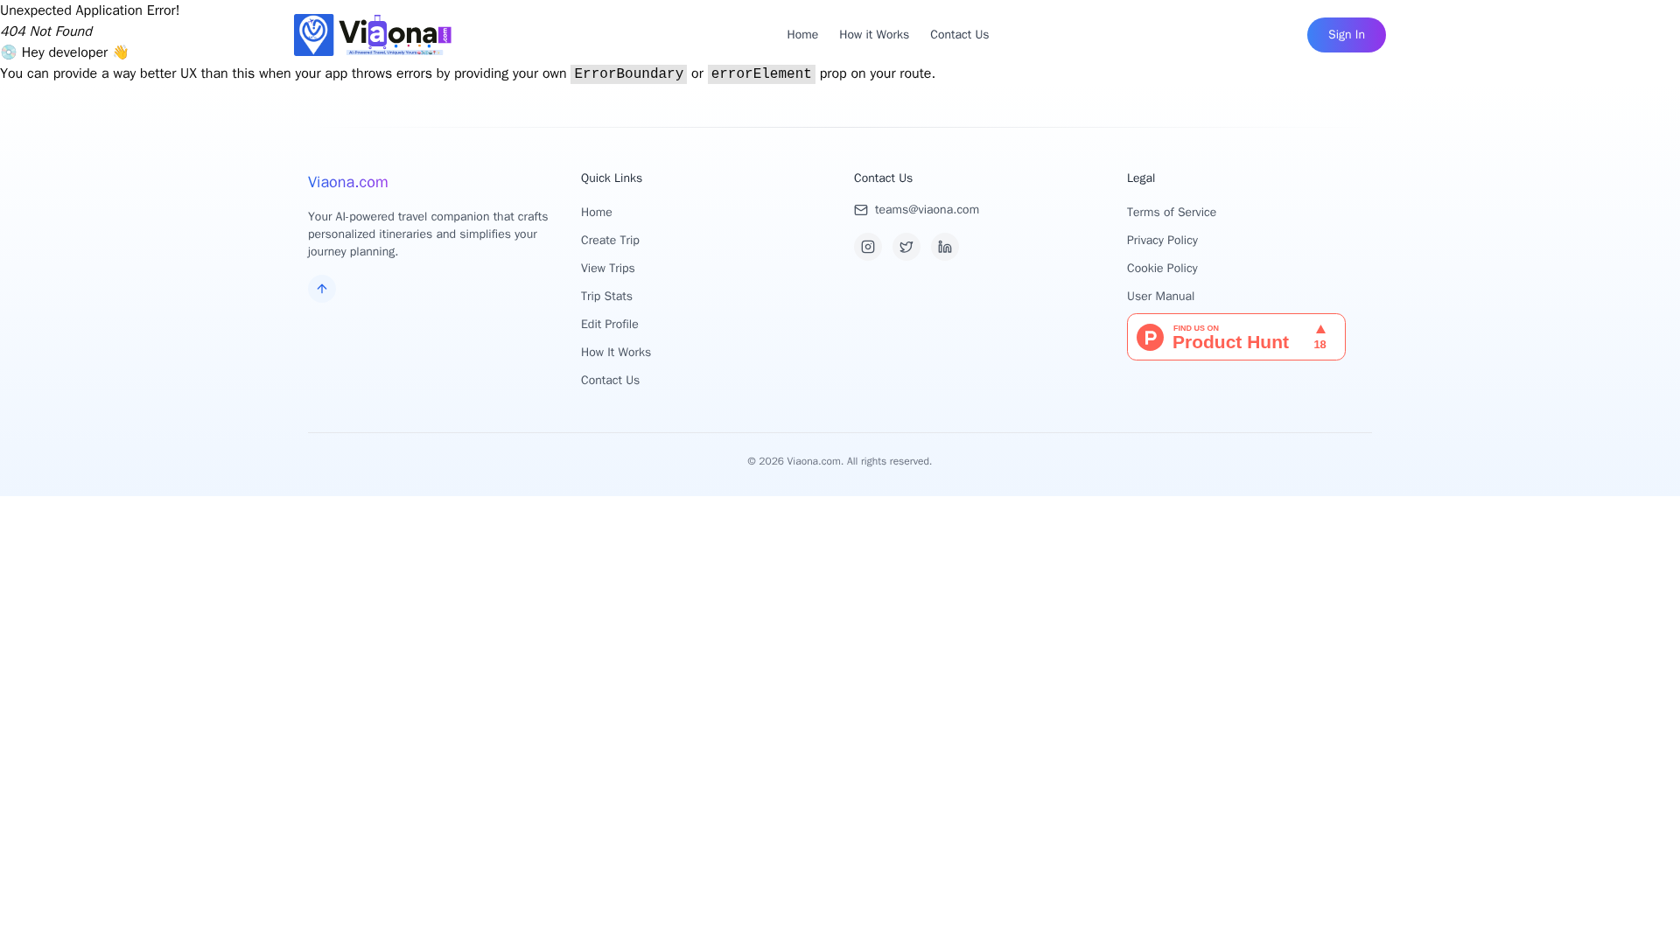The width and height of the screenshot is (1680, 945).
Task: Click the Product Hunt P logo
Action: [1150, 337]
